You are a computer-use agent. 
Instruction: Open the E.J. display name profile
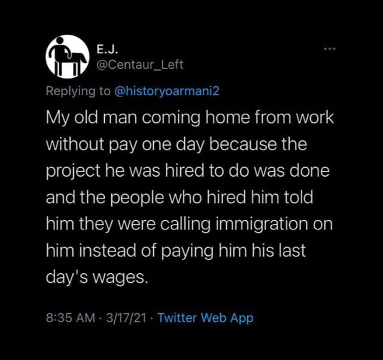pos(107,47)
